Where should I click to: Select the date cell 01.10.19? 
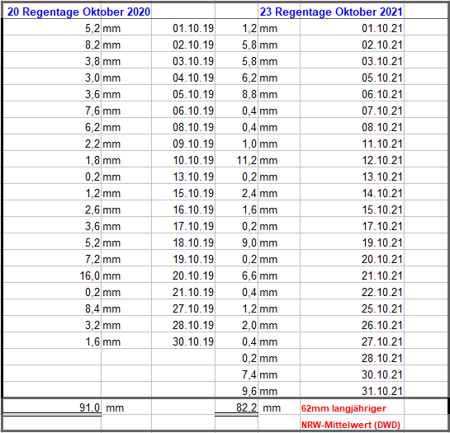click(183, 28)
